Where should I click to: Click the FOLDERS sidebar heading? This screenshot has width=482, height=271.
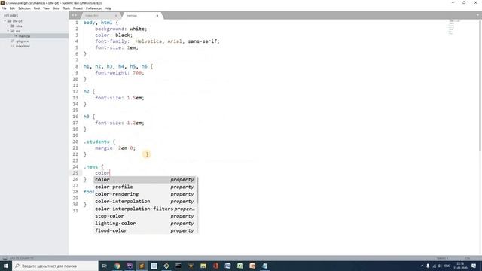click(x=11, y=16)
